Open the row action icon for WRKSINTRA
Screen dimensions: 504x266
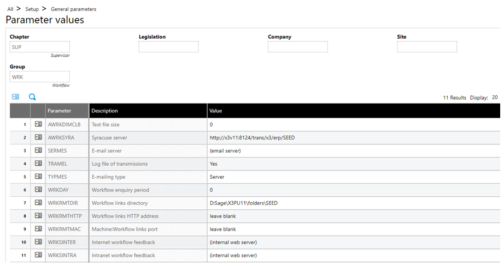(38, 255)
